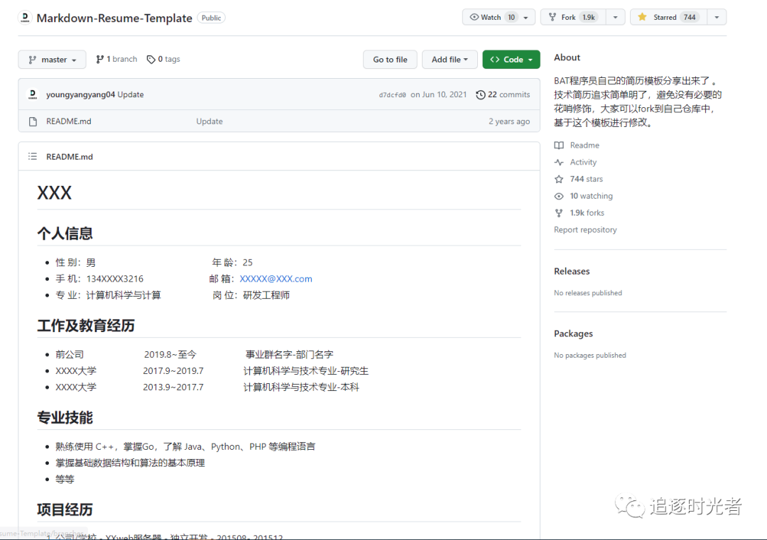This screenshot has width=767, height=540.
Task: Click the Go to file button
Action: pos(390,59)
